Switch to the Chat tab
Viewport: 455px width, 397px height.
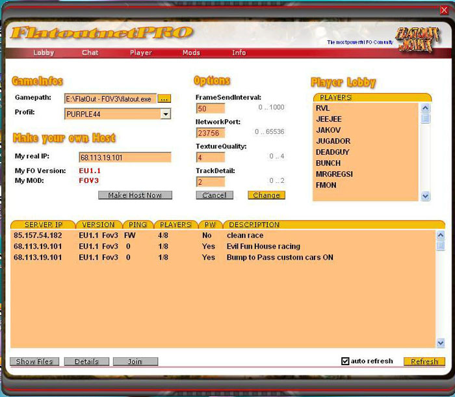[x=90, y=53]
